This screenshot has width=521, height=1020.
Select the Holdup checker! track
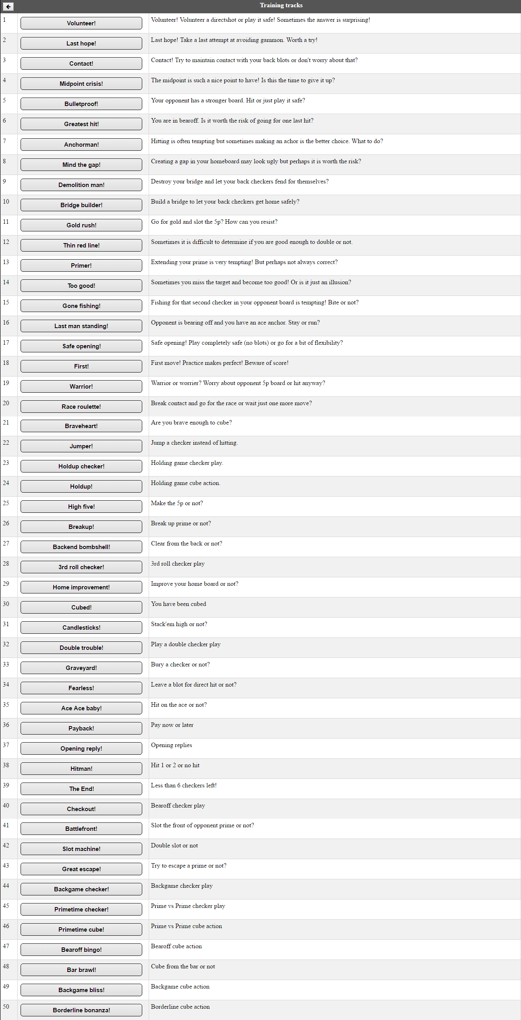81,466
